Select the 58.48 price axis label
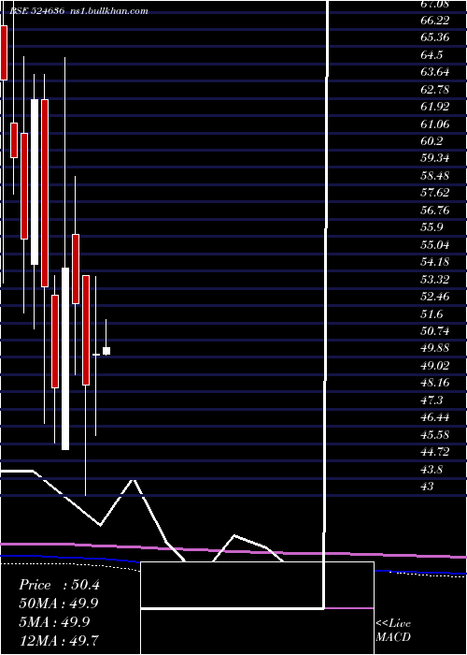This screenshot has width=467, height=655. (x=435, y=176)
